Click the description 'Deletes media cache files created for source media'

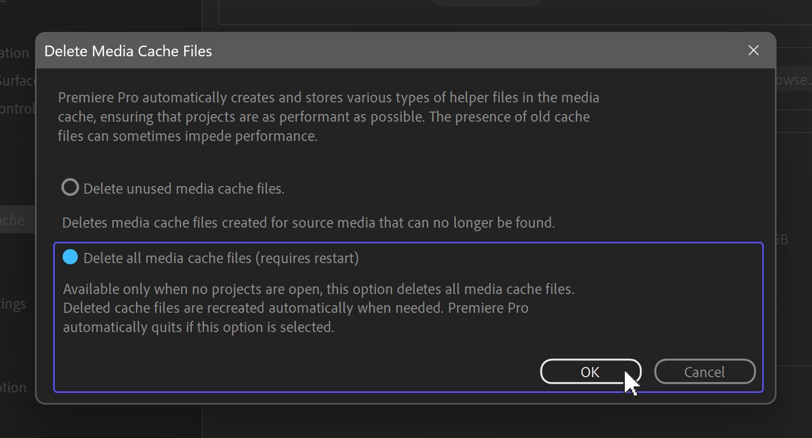pos(308,223)
